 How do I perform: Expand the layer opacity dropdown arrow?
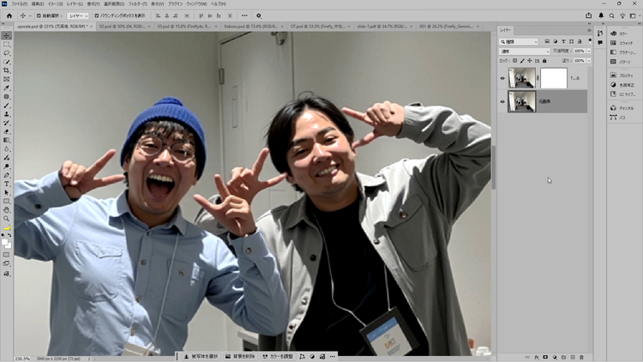(588, 51)
